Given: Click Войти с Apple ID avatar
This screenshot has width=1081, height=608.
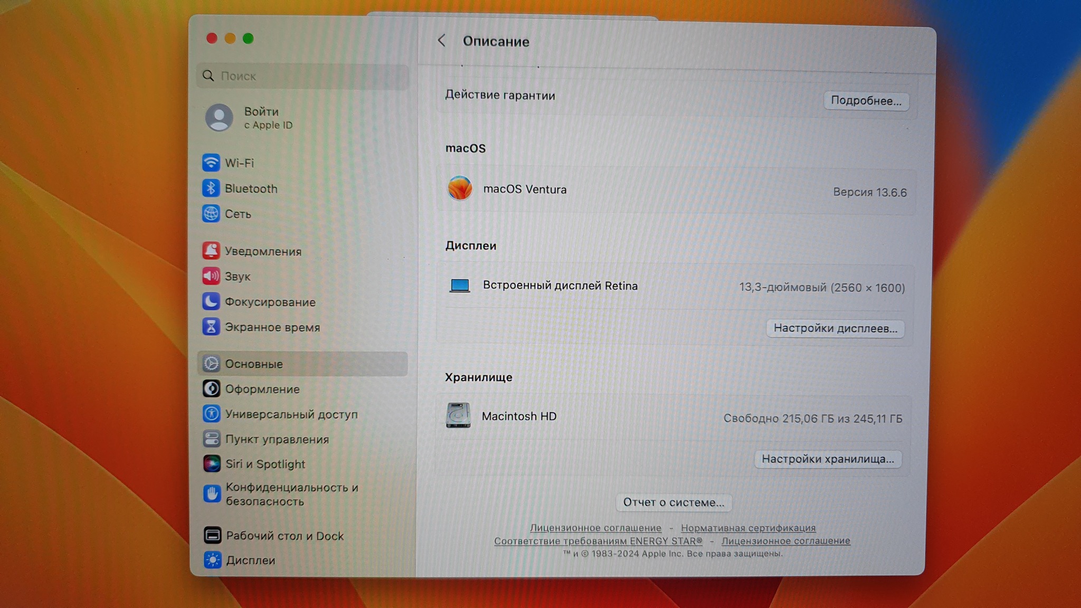Looking at the screenshot, I should [x=219, y=117].
